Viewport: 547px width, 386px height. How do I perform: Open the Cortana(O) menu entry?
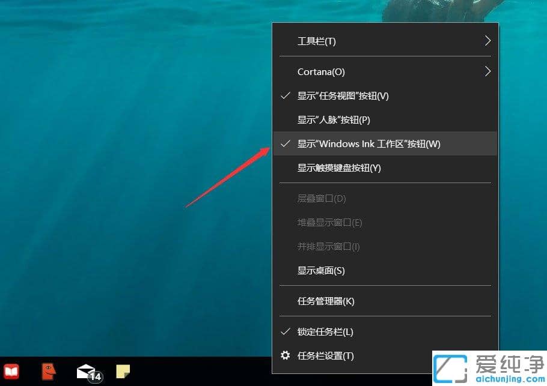(x=320, y=71)
